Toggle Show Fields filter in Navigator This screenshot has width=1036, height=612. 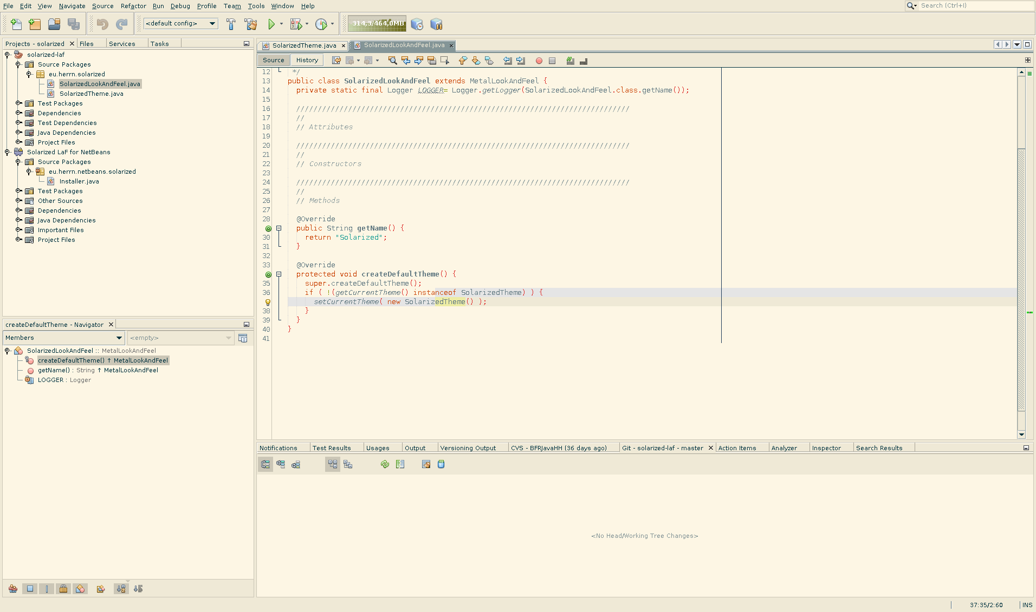(x=30, y=589)
